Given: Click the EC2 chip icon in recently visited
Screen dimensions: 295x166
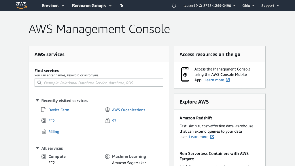Looking at the screenshot, I should [x=44, y=121].
